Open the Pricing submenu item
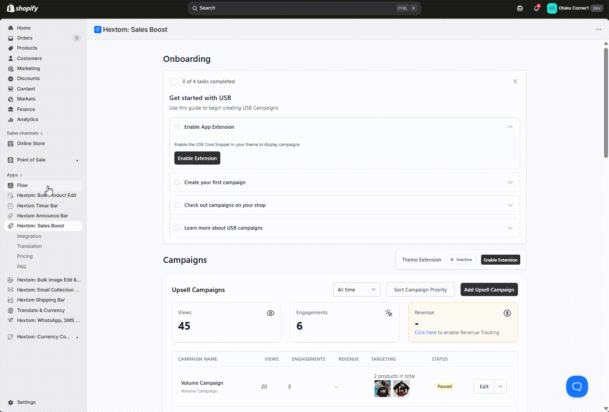609x412 pixels. (x=25, y=256)
